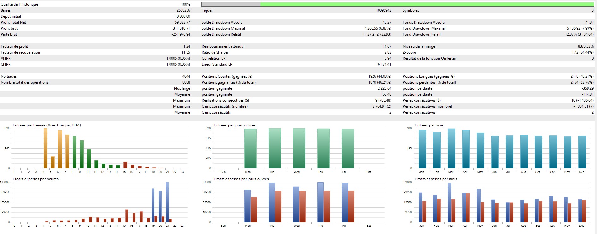Select the Z-Score value 1.42 (84.44%)
597x234 pixels.
pos(582,52)
